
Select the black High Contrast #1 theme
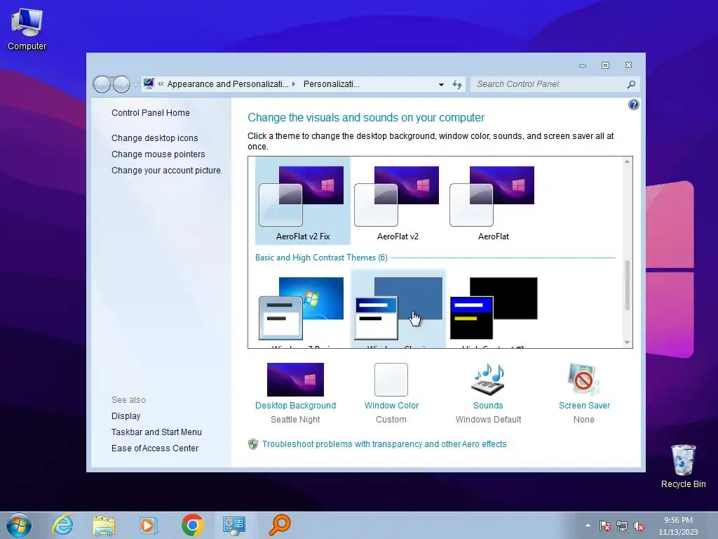coord(494,308)
